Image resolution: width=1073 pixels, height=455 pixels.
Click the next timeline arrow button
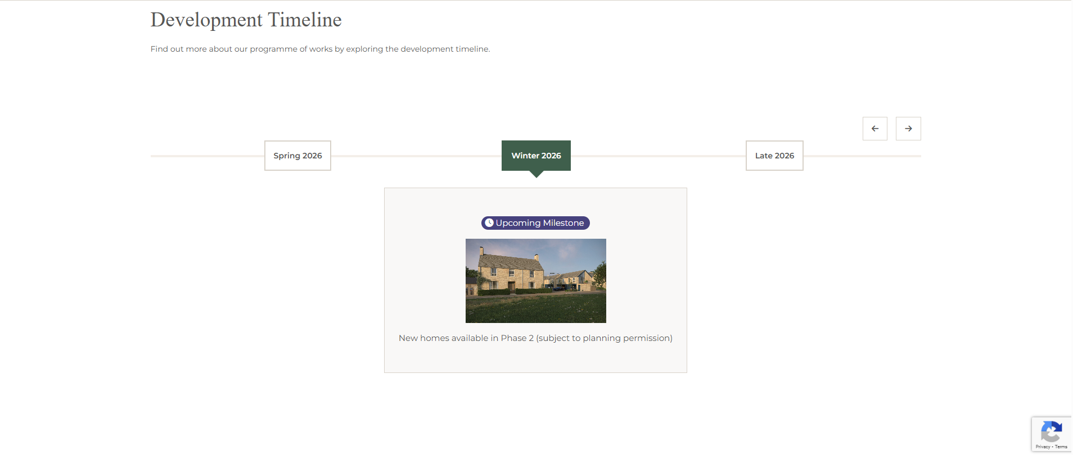(908, 129)
